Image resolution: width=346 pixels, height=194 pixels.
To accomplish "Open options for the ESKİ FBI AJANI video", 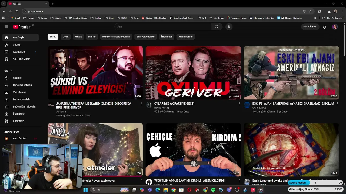I will pyautogui.click(x=337, y=104).
